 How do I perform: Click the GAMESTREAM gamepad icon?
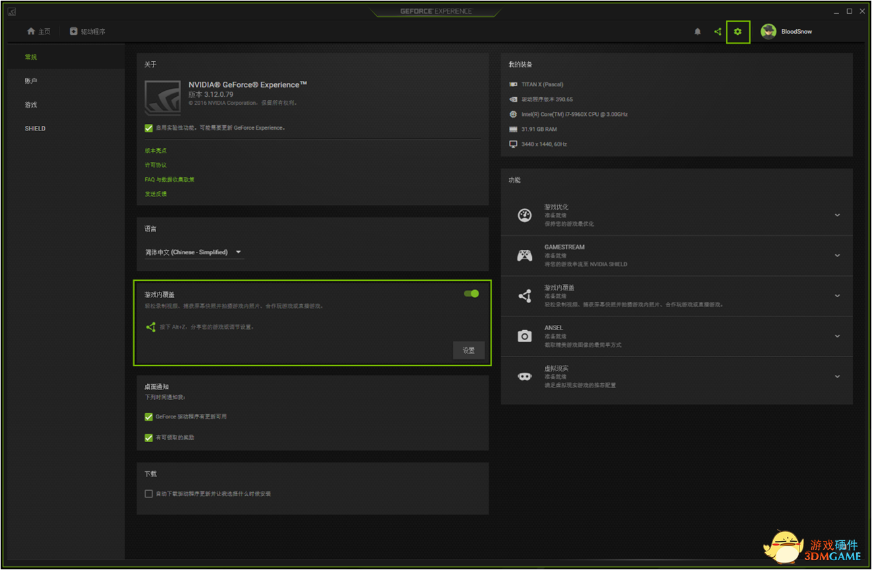(525, 256)
